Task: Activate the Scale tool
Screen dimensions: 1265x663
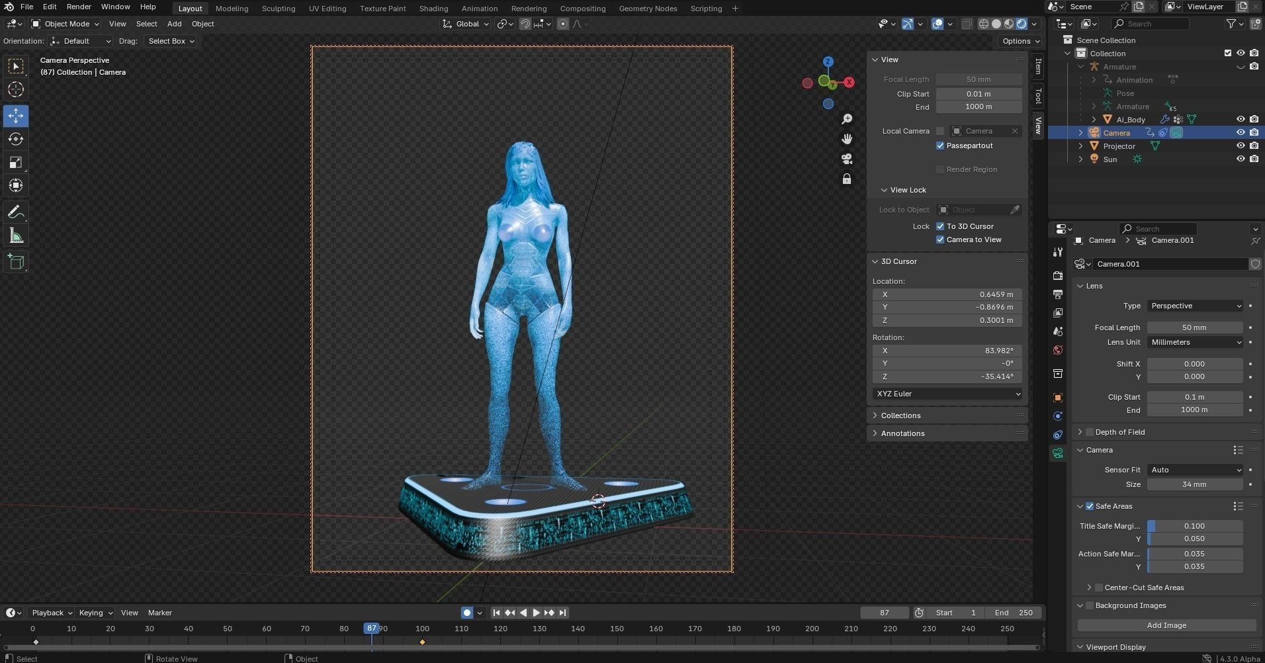Action: [16, 162]
